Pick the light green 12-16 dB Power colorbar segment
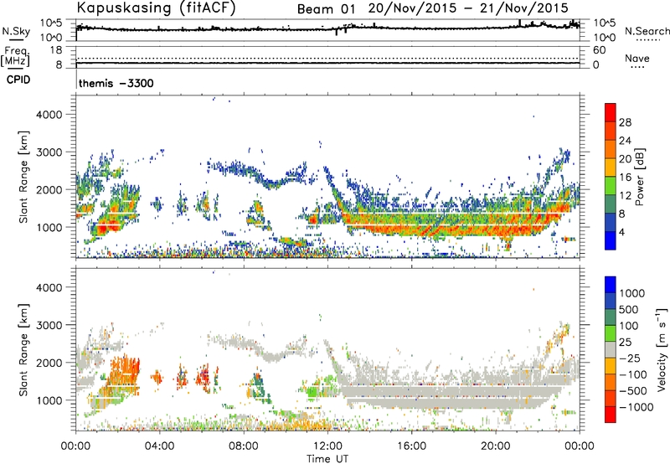The width and height of the screenshot is (670, 464). (x=611, y=185)
